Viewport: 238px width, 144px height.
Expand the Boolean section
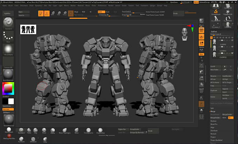pos(213,121)
